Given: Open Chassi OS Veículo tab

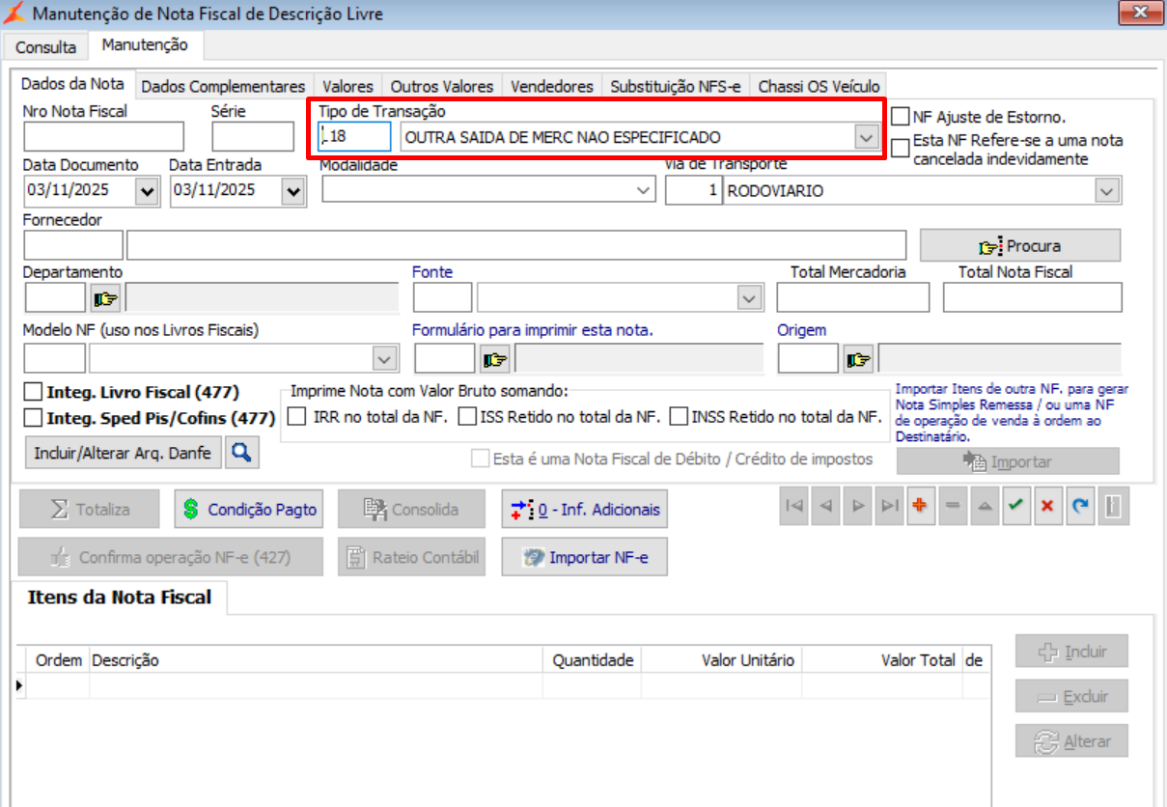Looking at the screenshot, I should [819, 86].
